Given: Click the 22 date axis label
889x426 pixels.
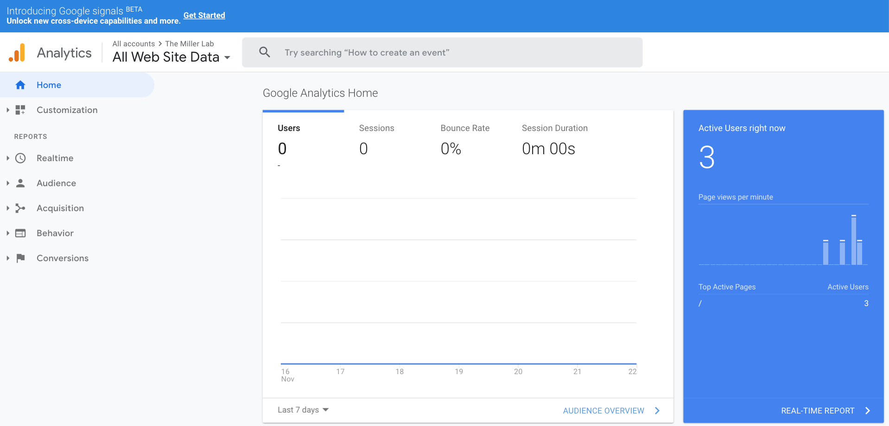Looking at the screenshot, I should tap(632, 371).
